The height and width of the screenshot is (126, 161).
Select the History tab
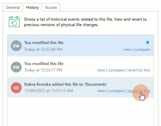32,7
